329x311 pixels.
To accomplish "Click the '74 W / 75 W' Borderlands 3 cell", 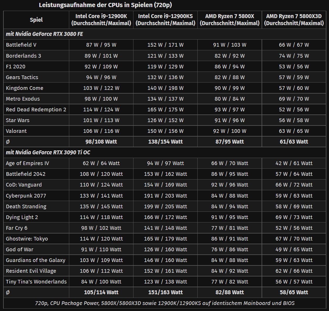I will [x=294, y=56].
